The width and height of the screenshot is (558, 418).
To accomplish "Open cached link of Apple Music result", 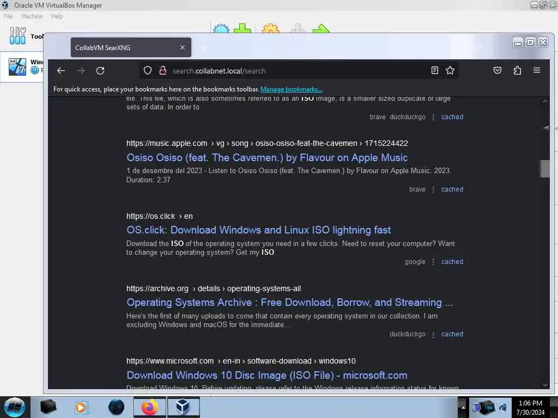I will tap(452, 189).
